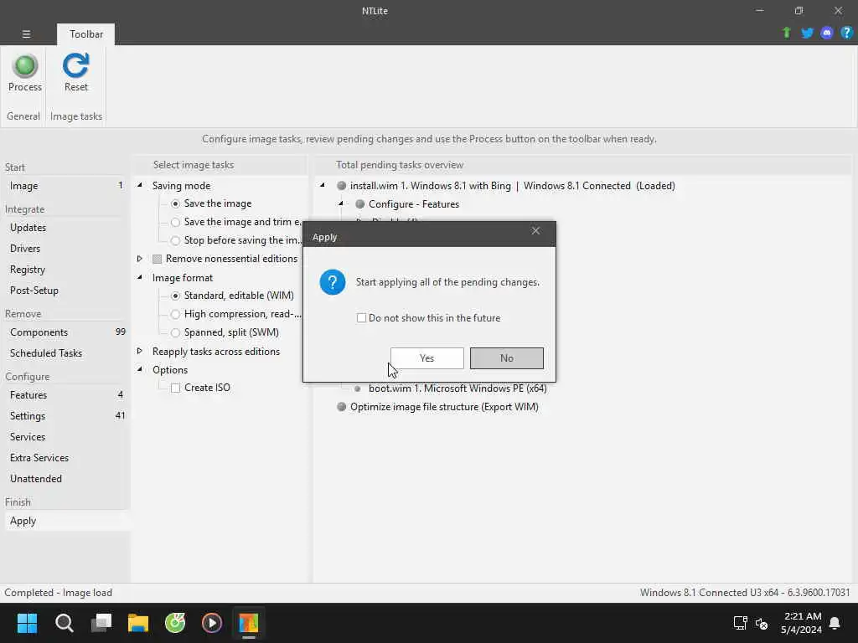Close the Apply dialog with X
858x643 pixels.
(535, 231)
